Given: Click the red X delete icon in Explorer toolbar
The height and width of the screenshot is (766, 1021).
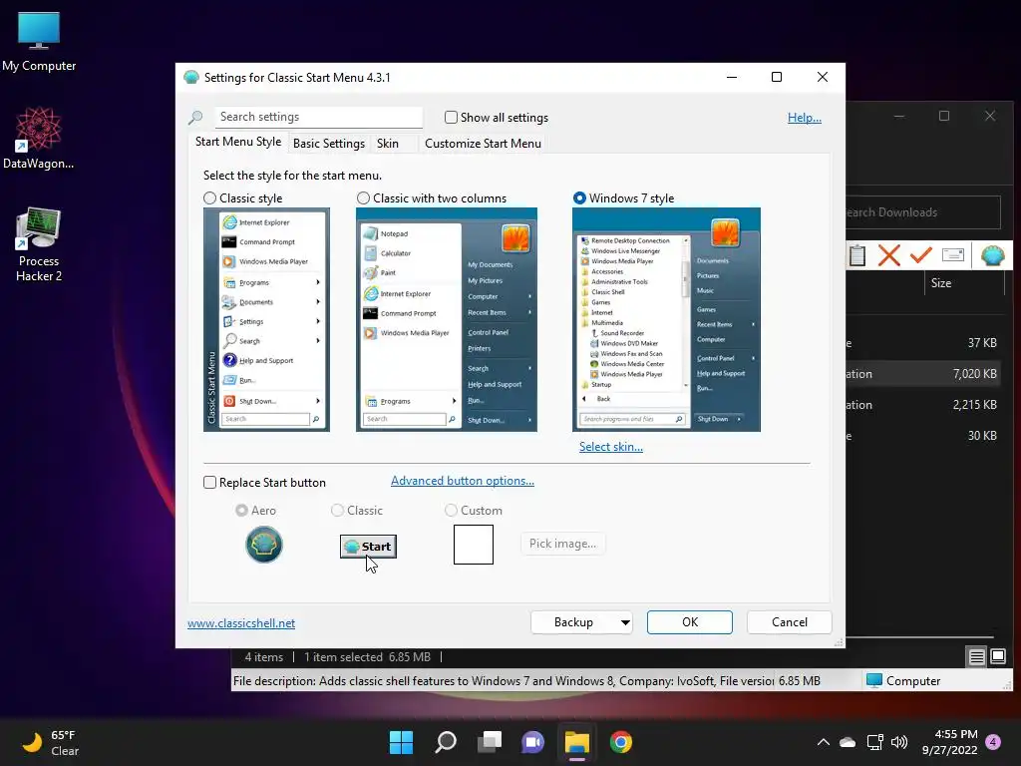Looking at the screenshot, I should (888, 255).
